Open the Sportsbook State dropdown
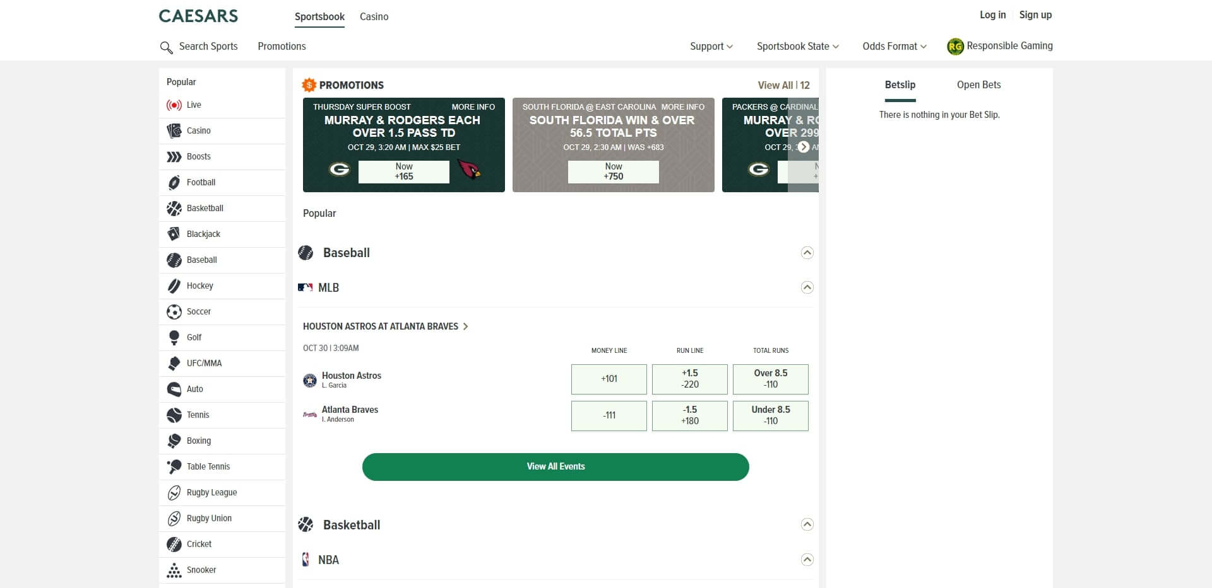1212x588 pixels. tap(798, 47)
